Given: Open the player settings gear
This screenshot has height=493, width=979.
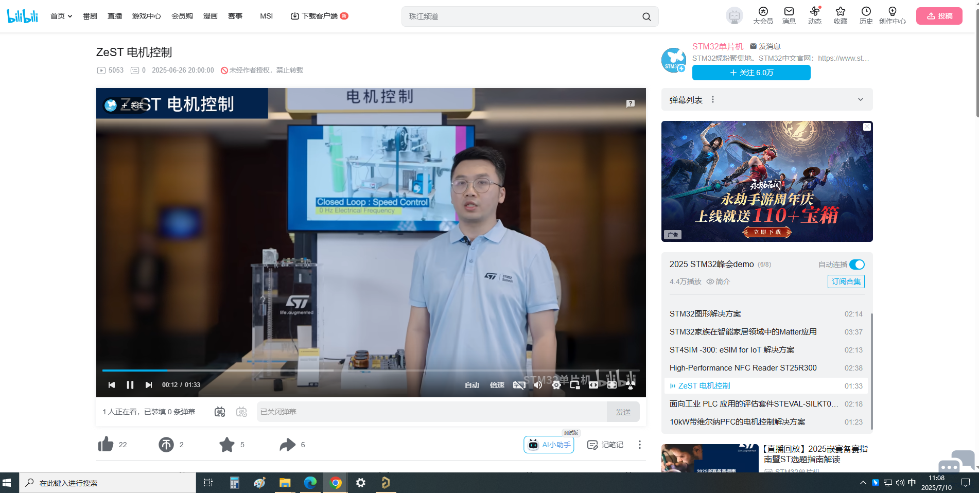Looking at the screenshot, I should pos(556,384).
